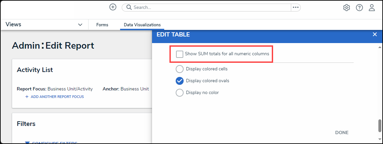Click the filter funnel icon
Image resolution: width=383 pixels, height=144 pixels.
coord(27,143)
